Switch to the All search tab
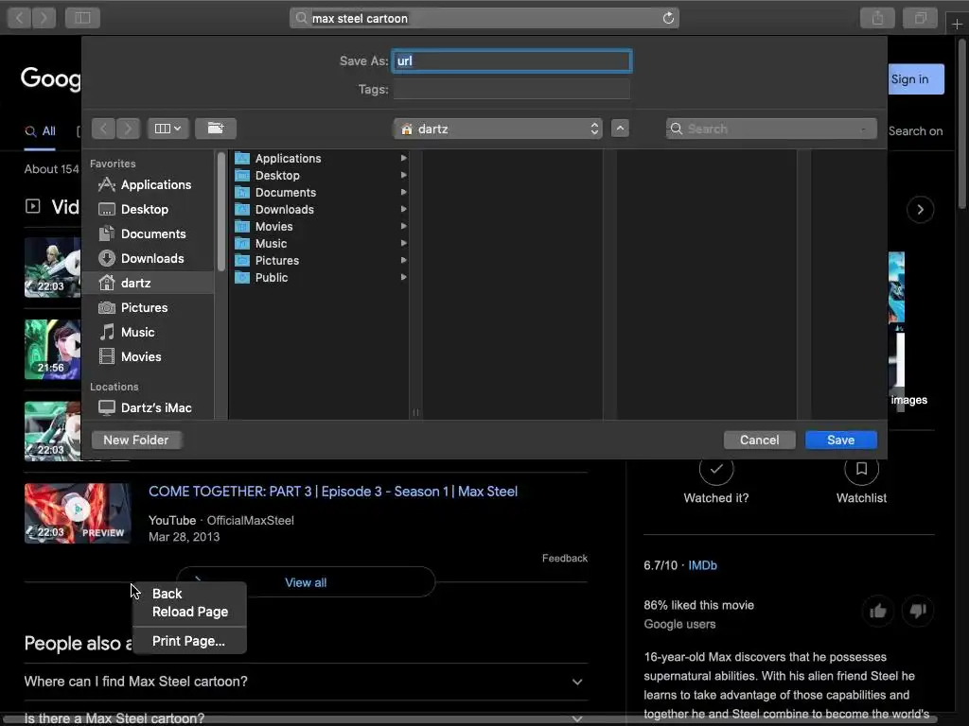The height and width of the screenshot is (726, 969). click(x=40, y=130)
